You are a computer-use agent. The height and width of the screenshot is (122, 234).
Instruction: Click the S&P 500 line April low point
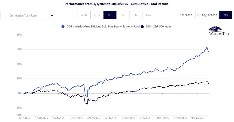click(x=87, y=104)
